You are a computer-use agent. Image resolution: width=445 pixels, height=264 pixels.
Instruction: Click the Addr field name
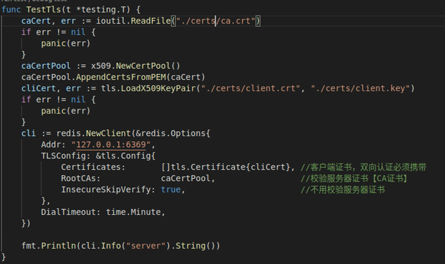51,145
